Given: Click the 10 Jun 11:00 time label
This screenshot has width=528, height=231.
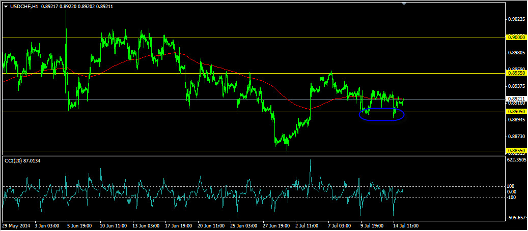Looking at the screenshot, I should coord(114,225).
